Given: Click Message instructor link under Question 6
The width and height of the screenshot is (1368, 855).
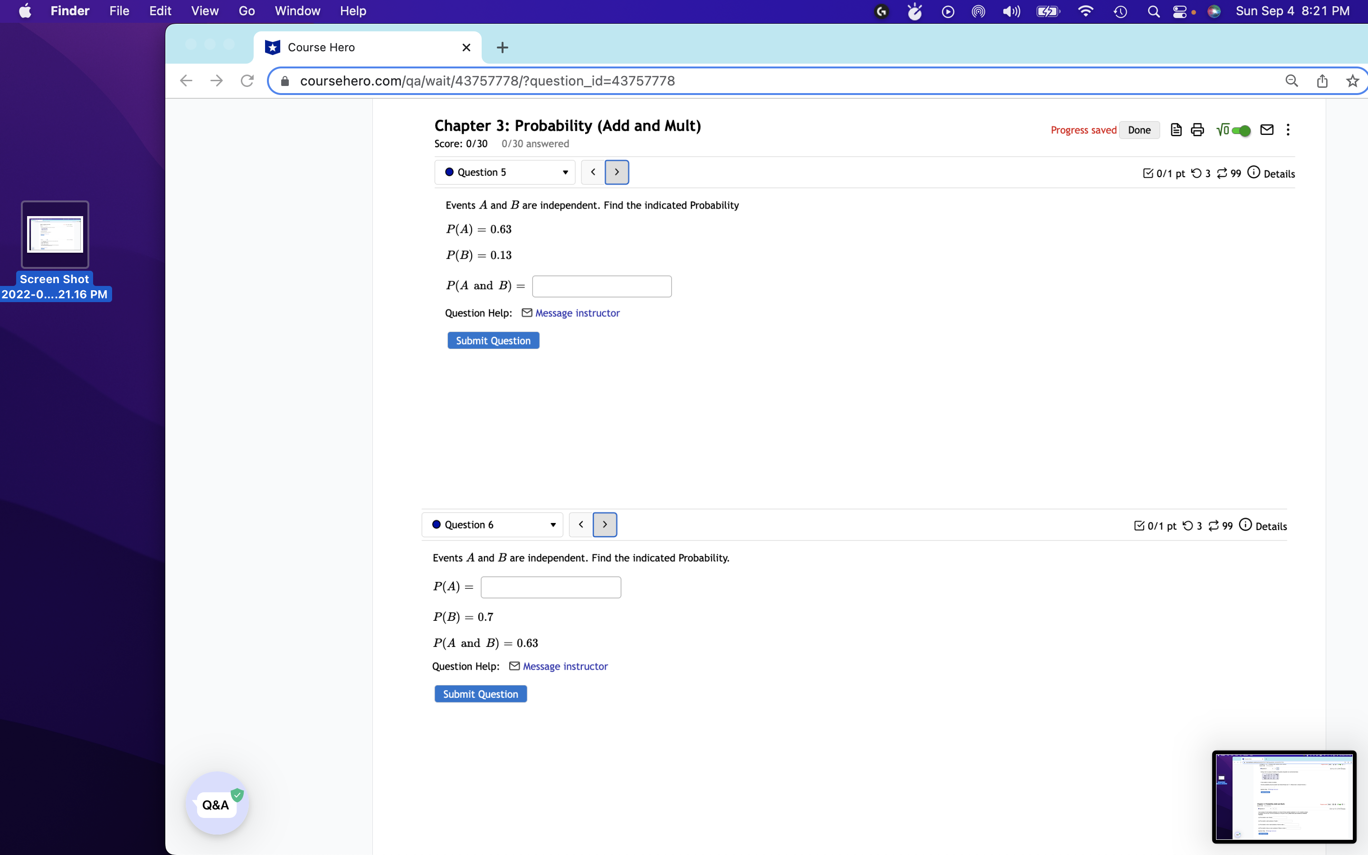Looking at the screenshot, I should pos(565,666).
